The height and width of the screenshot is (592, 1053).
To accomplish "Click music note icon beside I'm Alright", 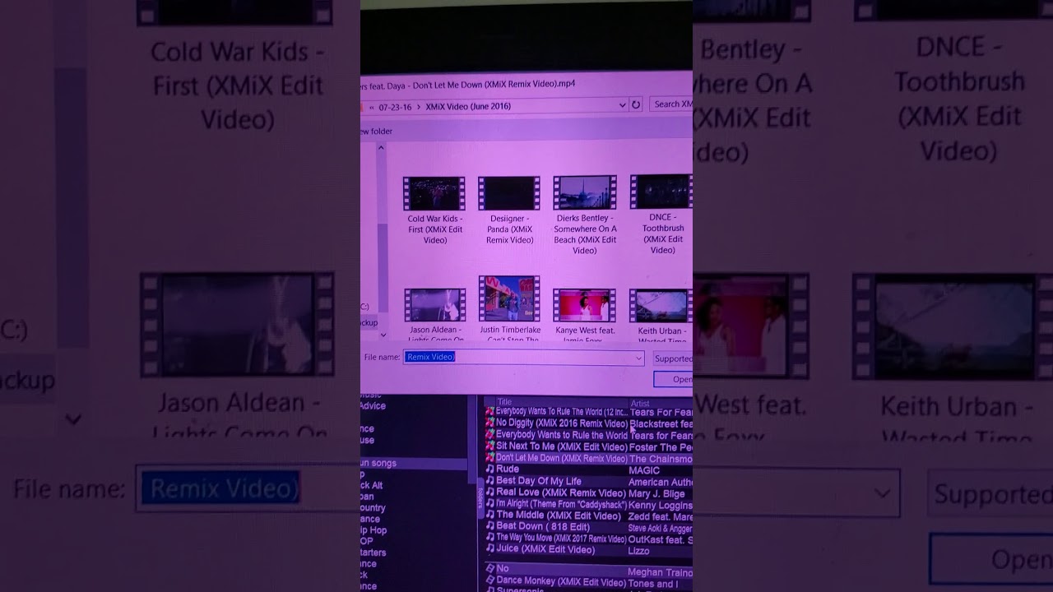I will [489, 504].
